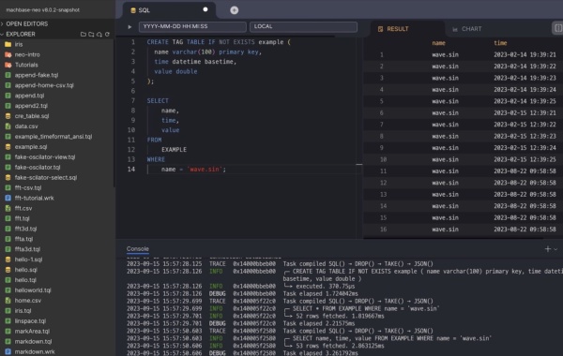
Task: Add a new console tab
Action: pos(548,249)
